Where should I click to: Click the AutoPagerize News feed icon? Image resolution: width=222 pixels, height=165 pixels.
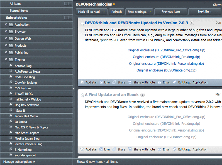pos(11,71)
